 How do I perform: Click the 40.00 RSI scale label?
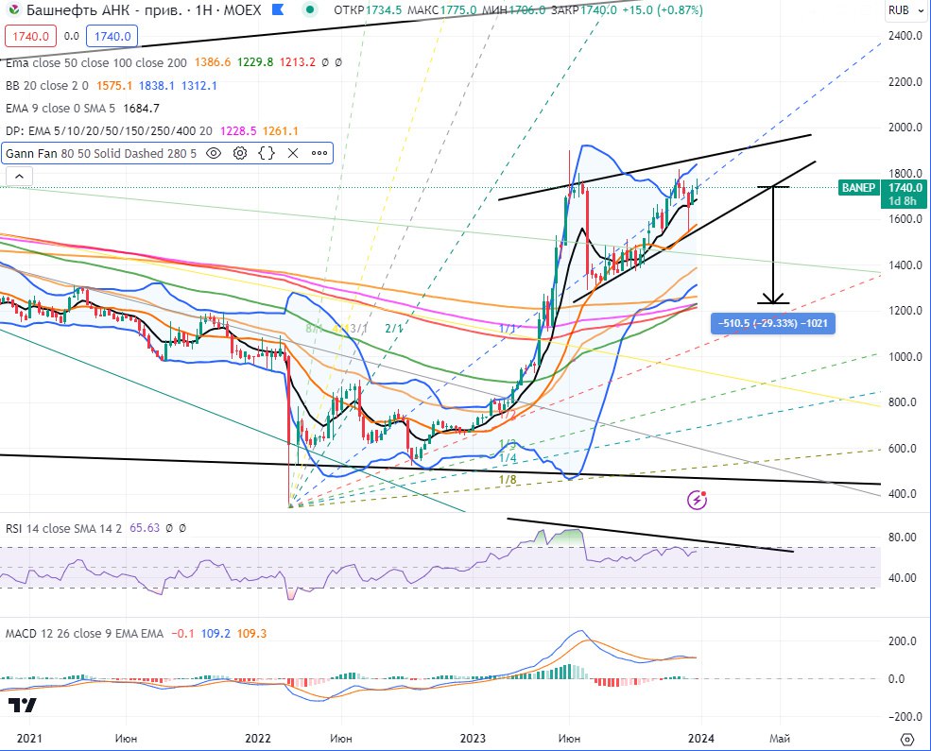(902, 578)
